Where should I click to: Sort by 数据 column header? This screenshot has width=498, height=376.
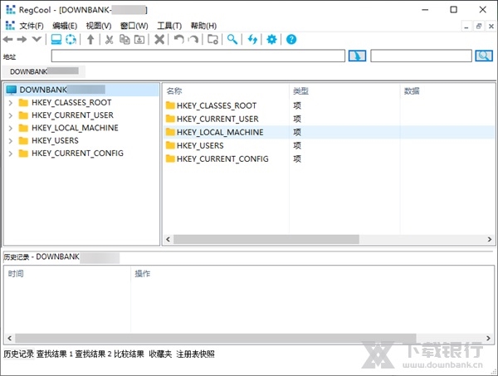tap(447, 91)
